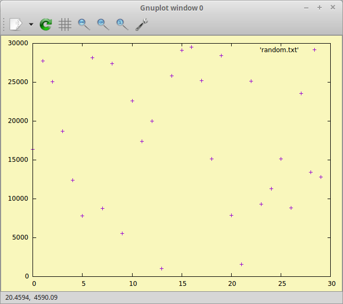343x304 pixels.
Task: Minimize the Gnuplot window
Action: 306,8
